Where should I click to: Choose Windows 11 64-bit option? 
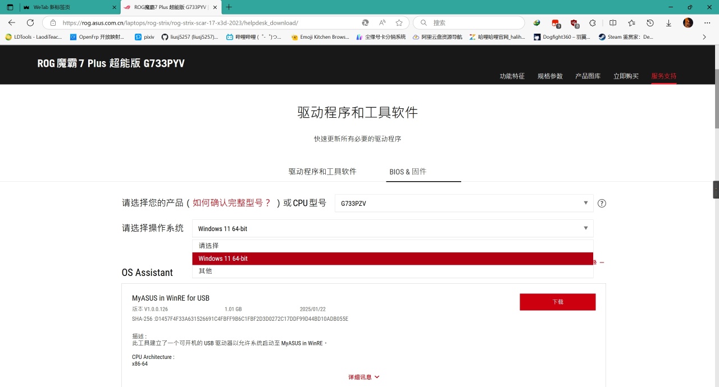(x=393, y=259)
